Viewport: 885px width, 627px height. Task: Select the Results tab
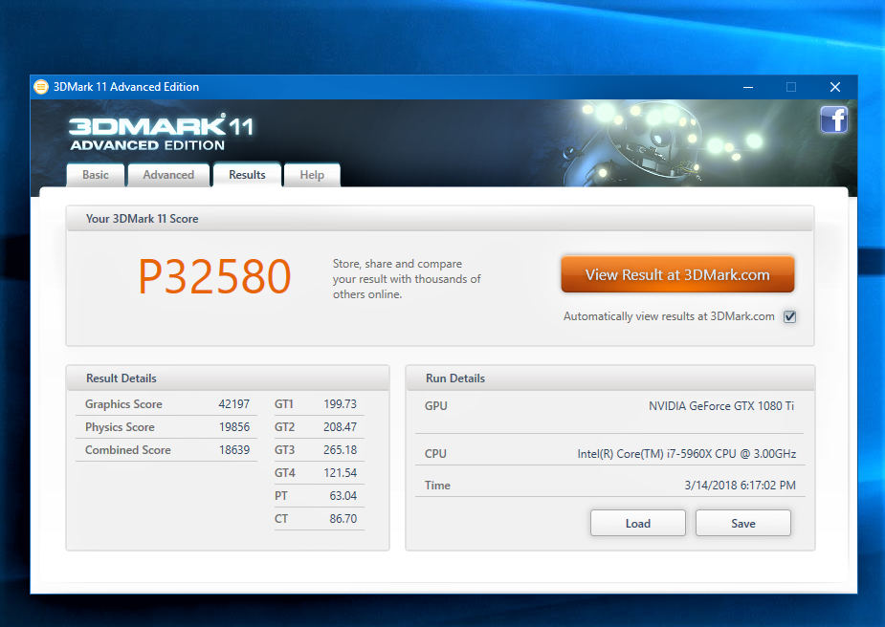247,175
